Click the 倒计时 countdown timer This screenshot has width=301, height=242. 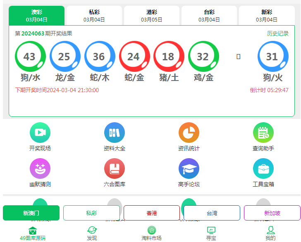point(269,90)
